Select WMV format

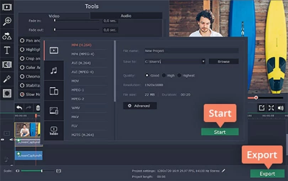point(75,108)
